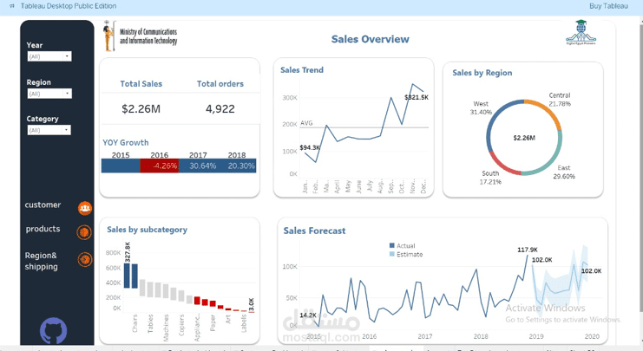Open the products dashboard icon
This screenshot has height=351, width=643.
coord(84,232)
